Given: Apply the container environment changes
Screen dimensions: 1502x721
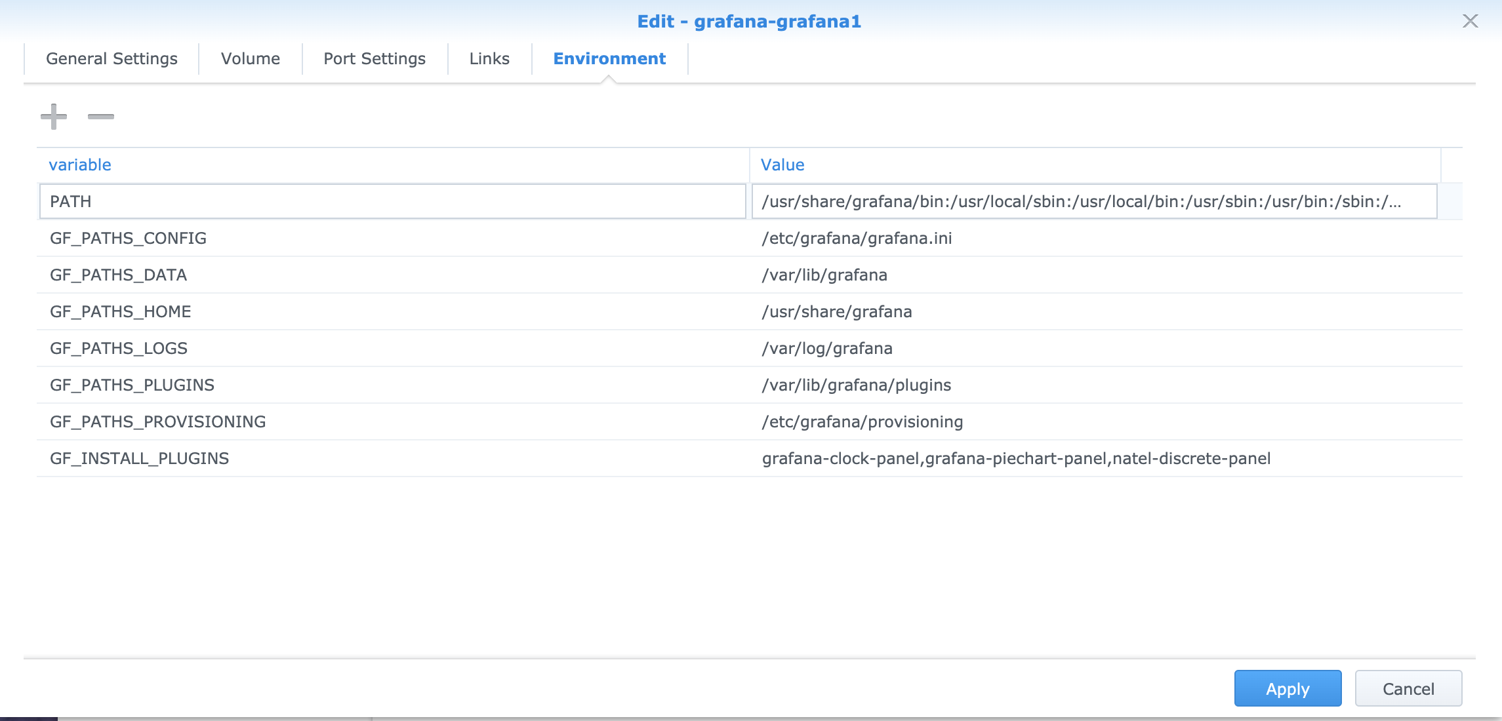Looking at the screenshot, I should (x=1287, y=688).
